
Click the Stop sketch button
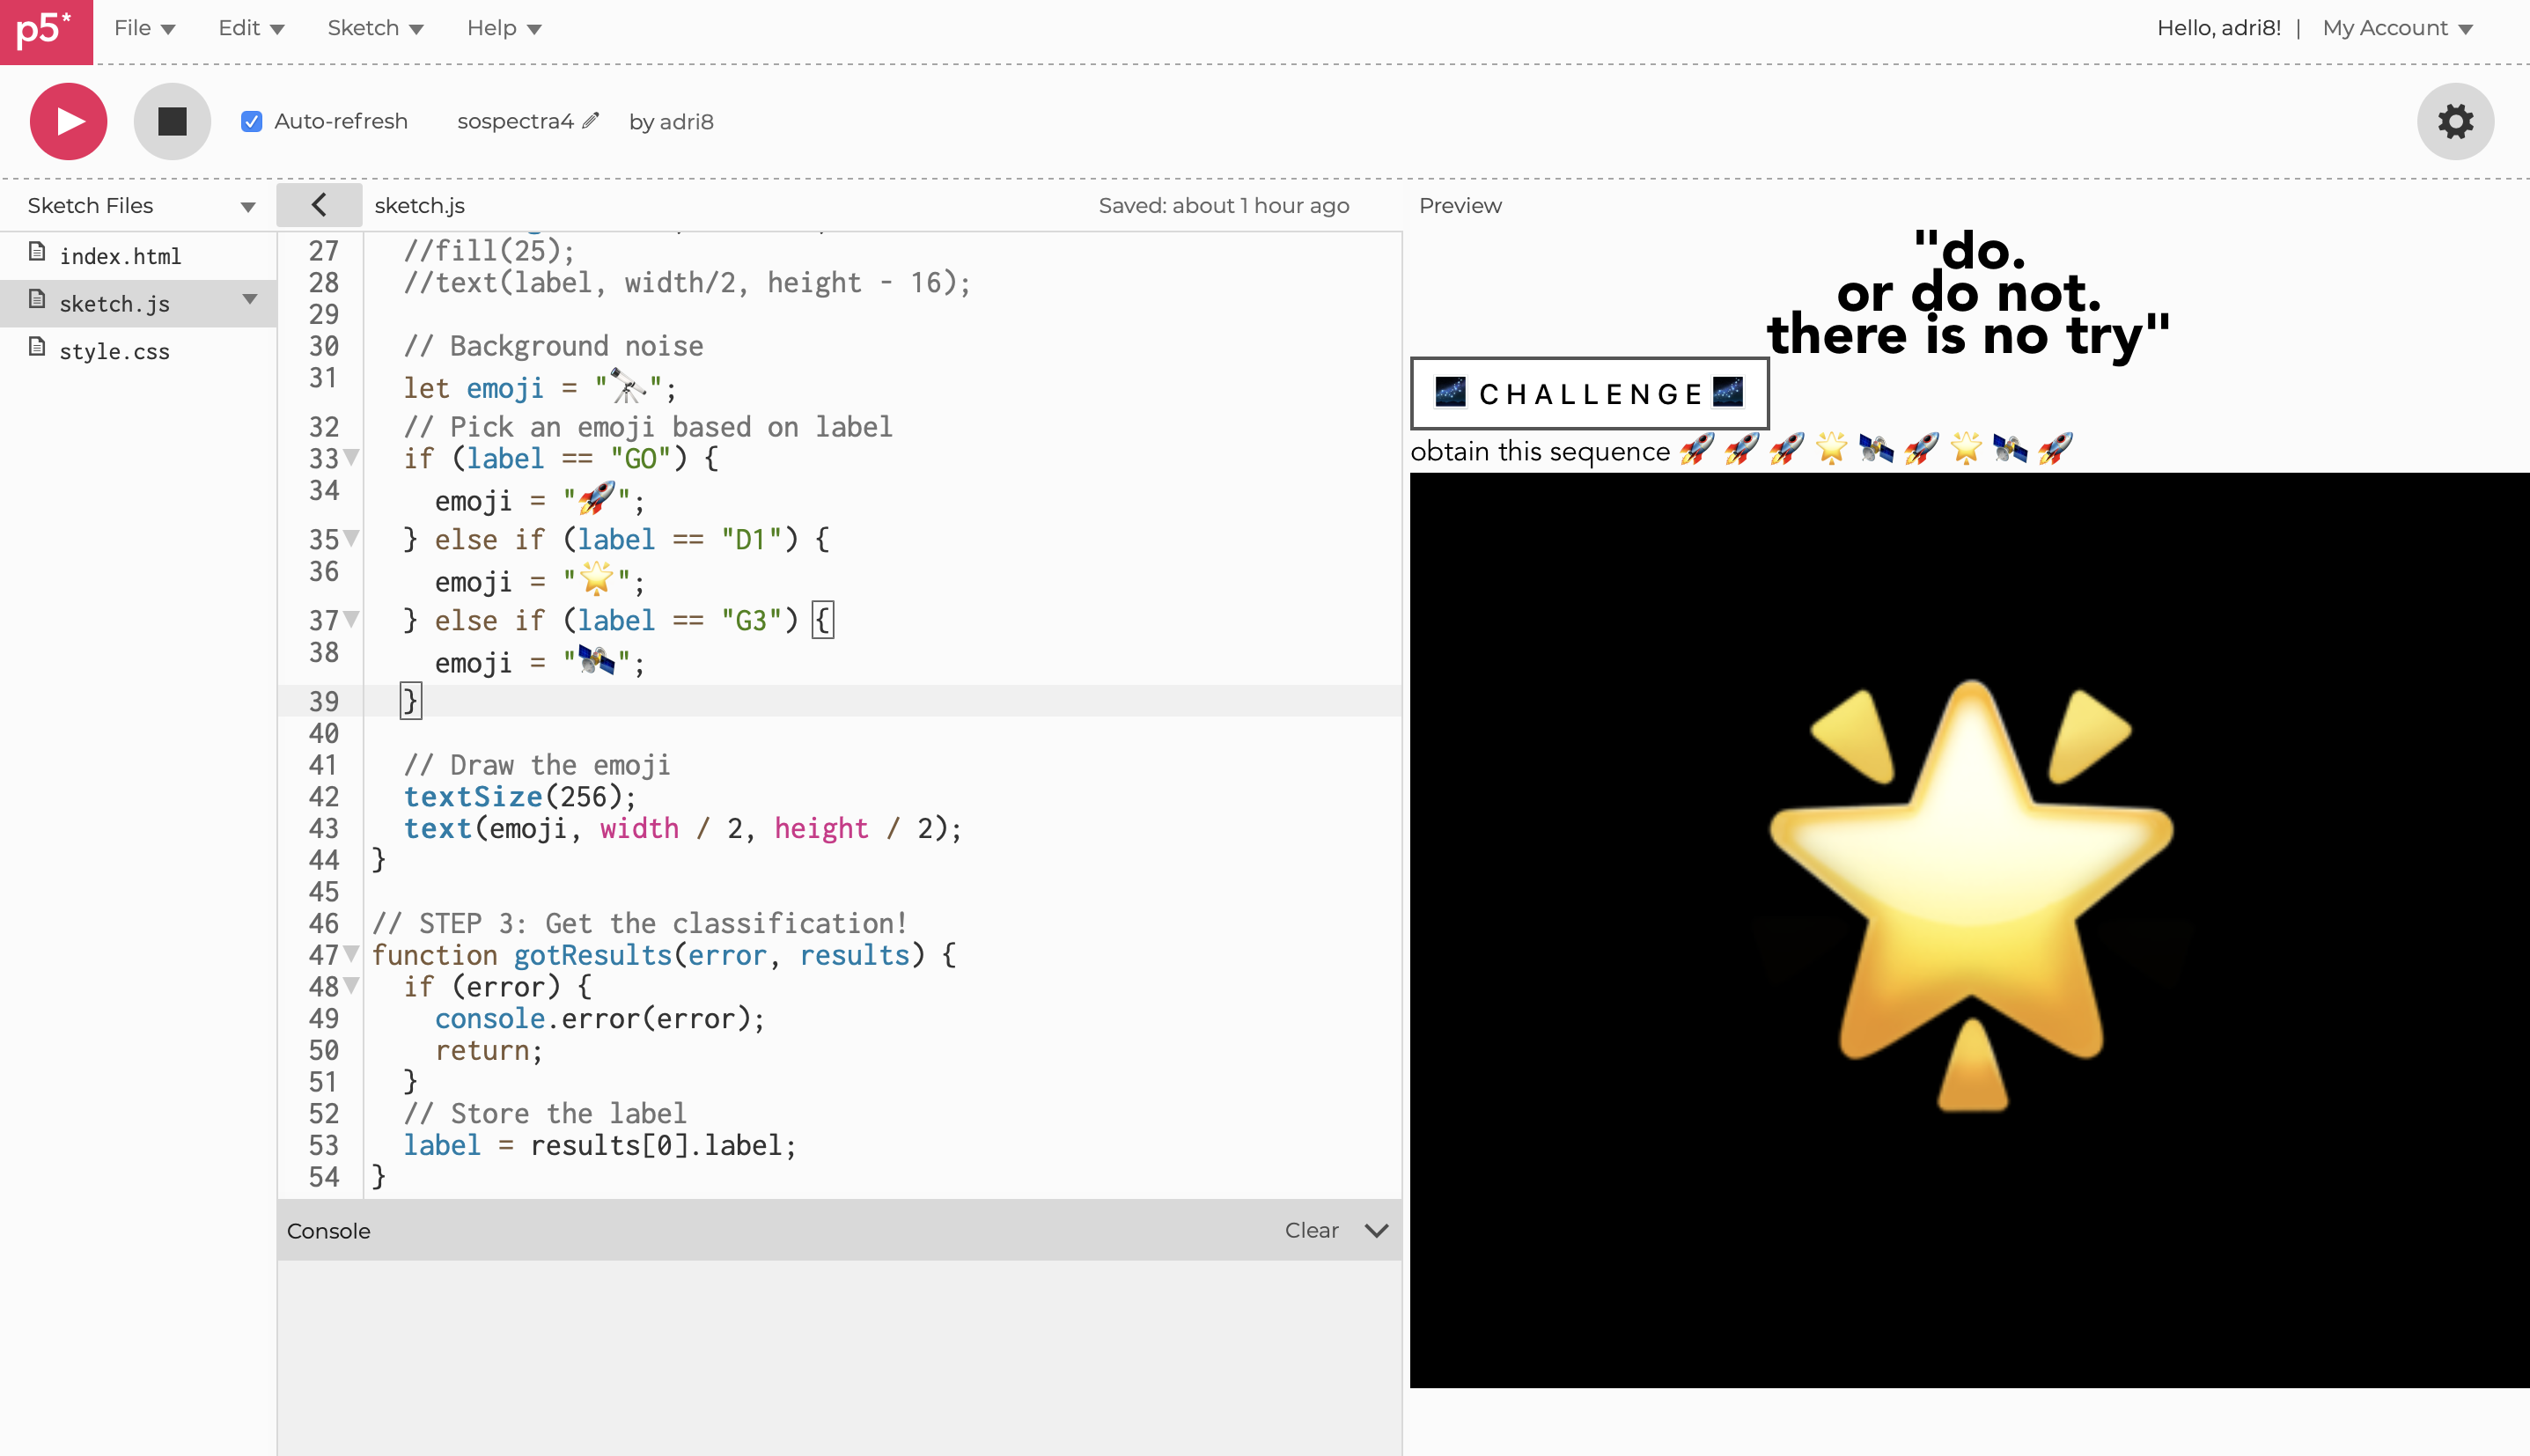(x=172, y=121)
